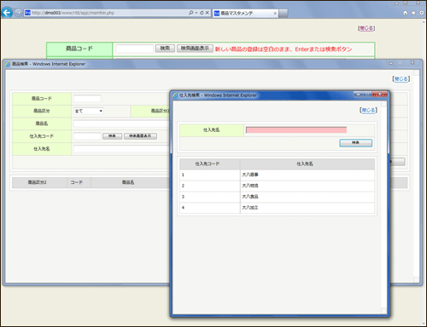This screenshot has width=427, height=327.
Task: Open the browser home icon
Action: (406, 13)
